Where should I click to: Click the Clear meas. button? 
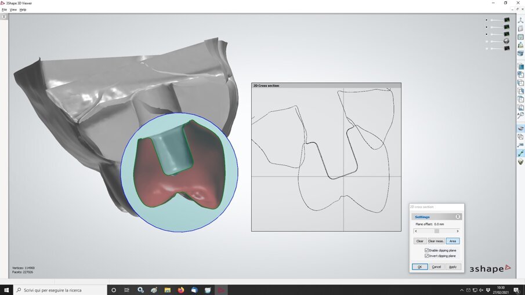(x=436, y=241)
